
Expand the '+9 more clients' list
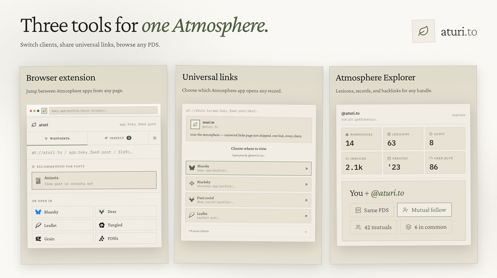pos(248,231)
